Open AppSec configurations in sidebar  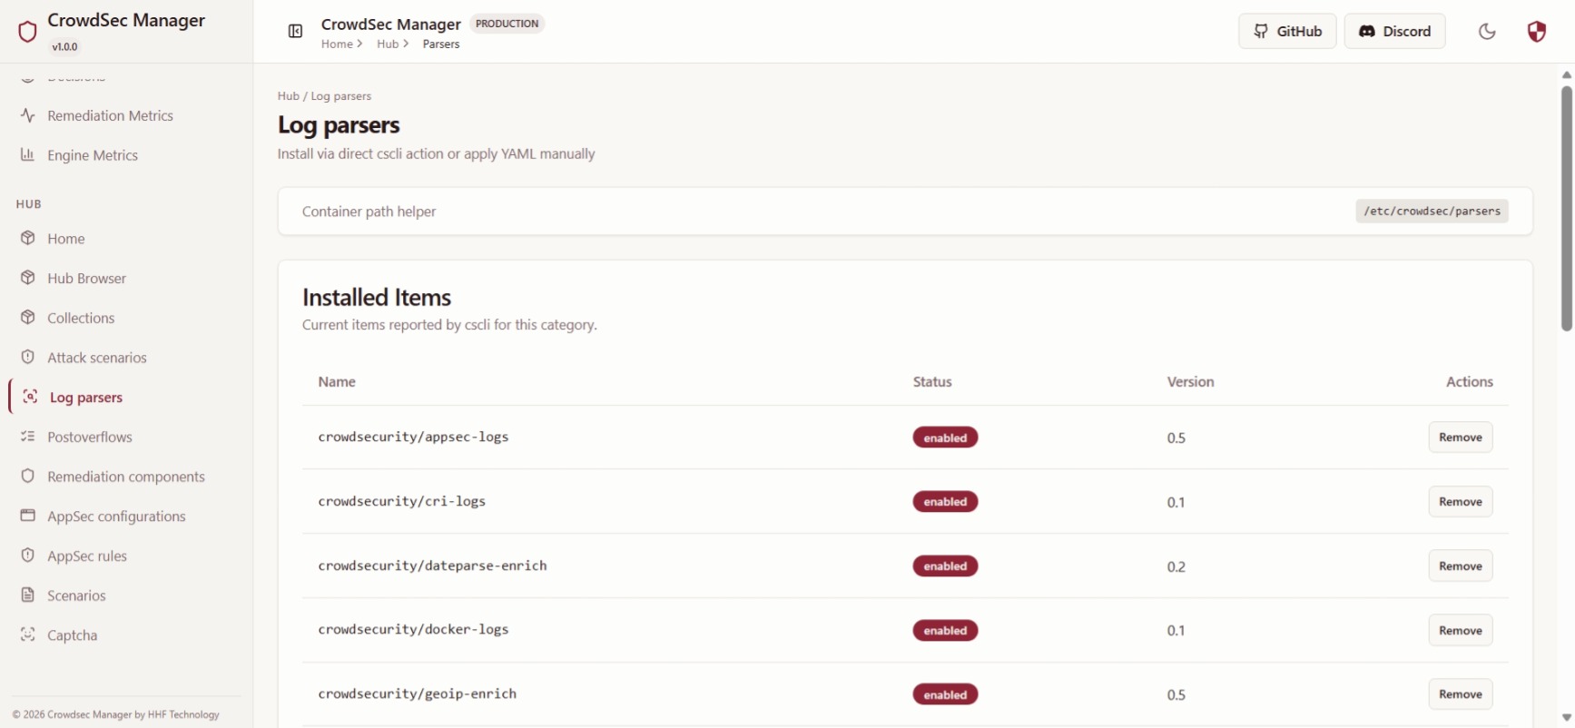pyautogui.click(x=116, y=516)
